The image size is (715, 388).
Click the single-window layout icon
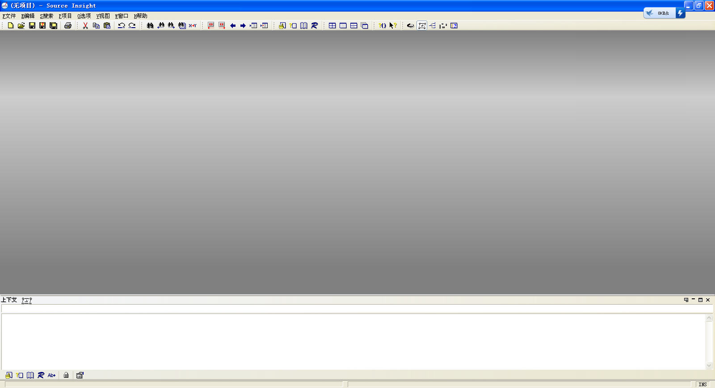pos(343,25)
